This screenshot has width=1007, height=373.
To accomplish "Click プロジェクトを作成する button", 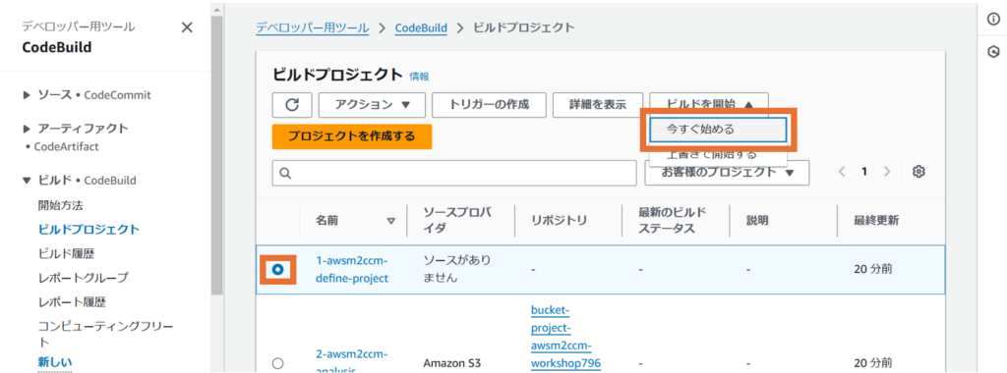I will click(x=352, y=136).
